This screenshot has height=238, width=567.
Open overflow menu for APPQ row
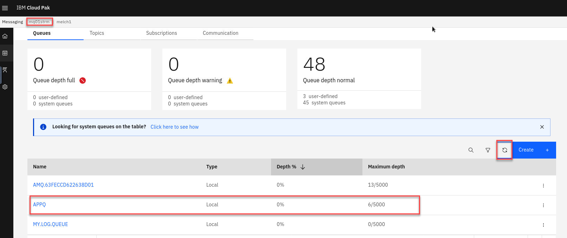[x=543, y=205]
